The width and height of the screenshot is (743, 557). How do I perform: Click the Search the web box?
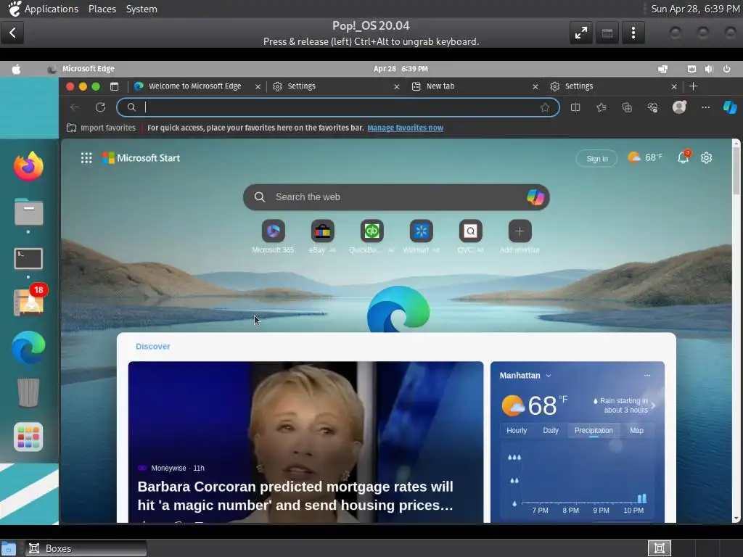tap(396, 197)
